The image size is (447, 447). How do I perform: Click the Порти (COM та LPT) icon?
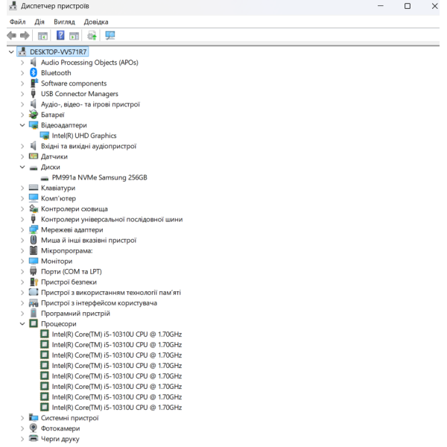[34, 271]
